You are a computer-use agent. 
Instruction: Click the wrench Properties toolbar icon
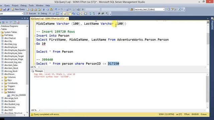(176, 9)
